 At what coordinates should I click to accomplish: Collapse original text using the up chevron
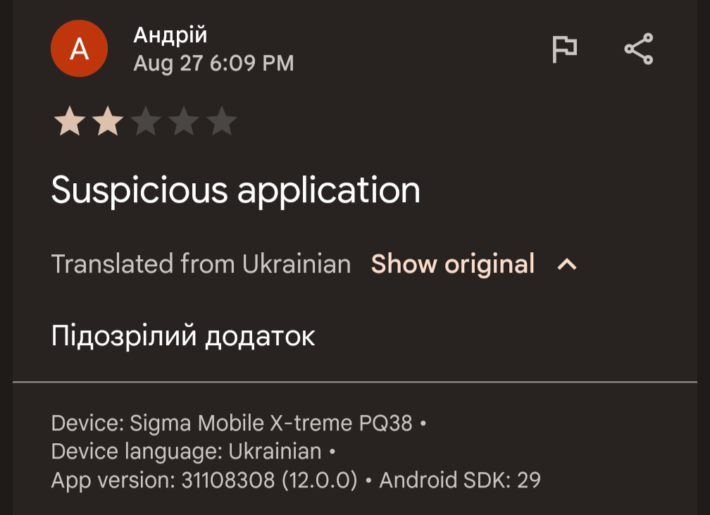(x=567, y=265)
